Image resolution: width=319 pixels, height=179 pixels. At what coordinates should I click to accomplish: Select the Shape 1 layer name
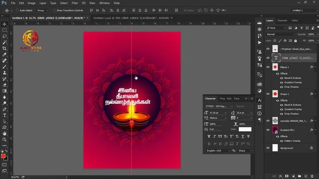(284, 94)
